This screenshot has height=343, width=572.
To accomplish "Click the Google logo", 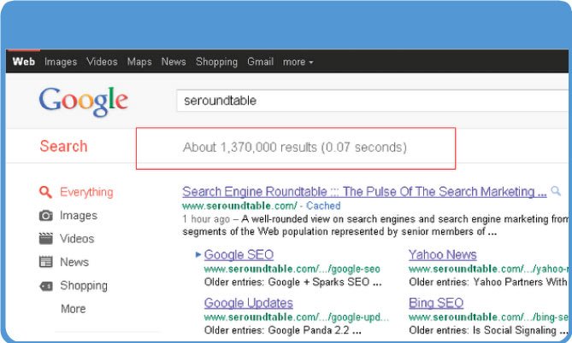I will click(x=84, y=102).
